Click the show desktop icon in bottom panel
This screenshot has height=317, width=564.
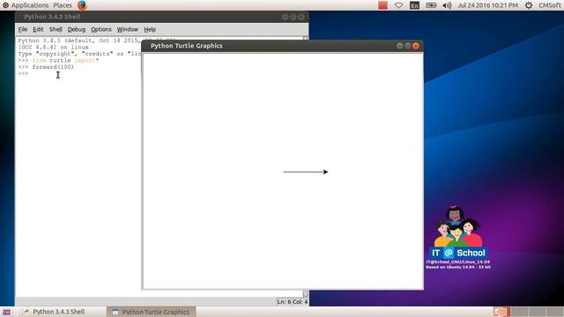(x=6, y=312)
